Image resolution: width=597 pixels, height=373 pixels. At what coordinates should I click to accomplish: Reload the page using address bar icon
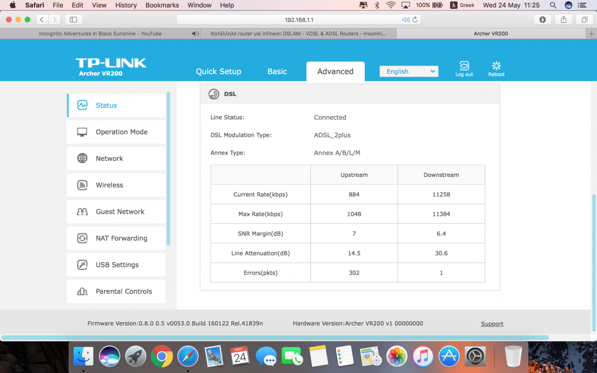point(415,20)
